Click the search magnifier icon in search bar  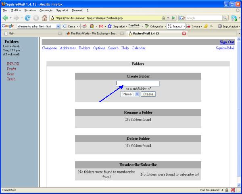tap(224, 18)
